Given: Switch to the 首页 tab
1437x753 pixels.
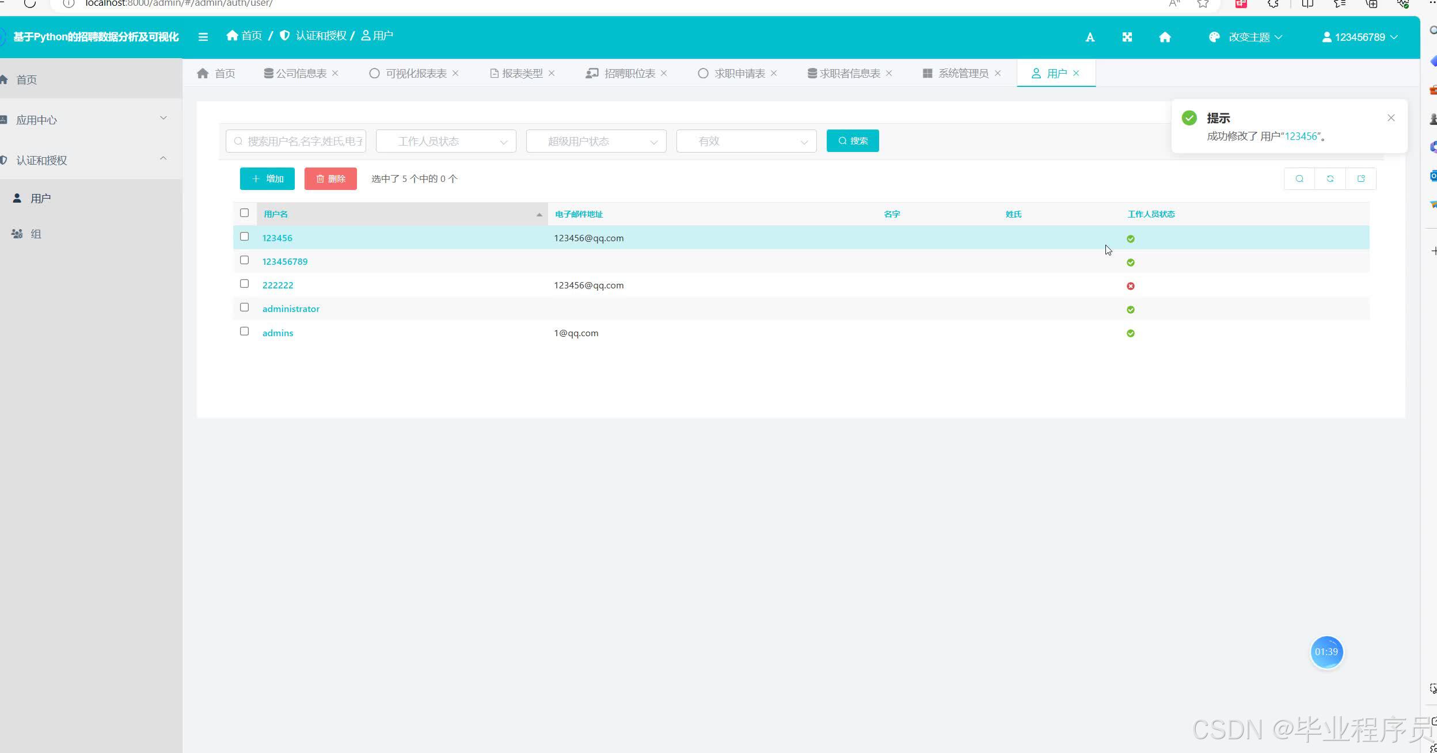Looking at the screenshot, I should coord(216,73).
